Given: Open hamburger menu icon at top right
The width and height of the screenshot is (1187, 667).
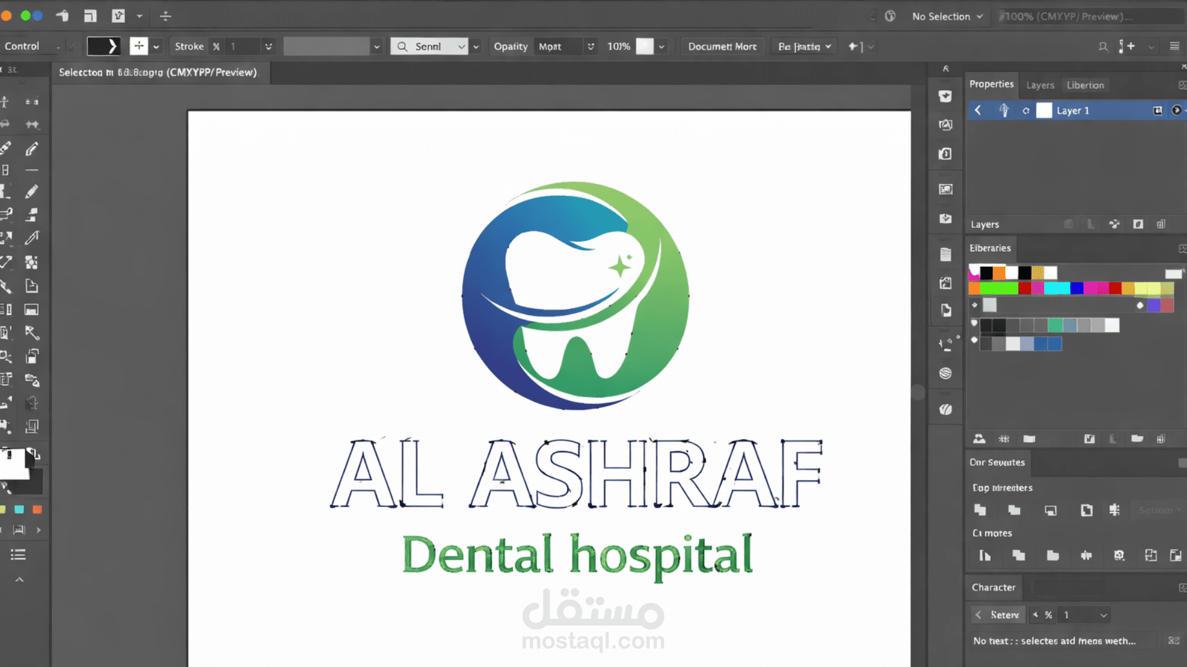Looking at the screenshot, I should [1175, 46].
